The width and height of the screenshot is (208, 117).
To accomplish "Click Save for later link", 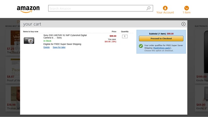I will tap(59, 47).
